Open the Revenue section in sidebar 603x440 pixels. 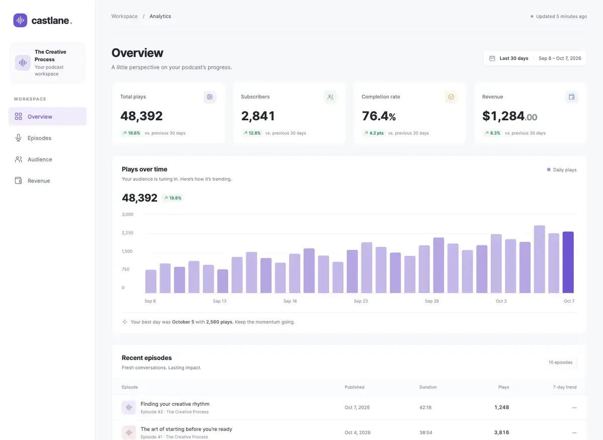48,181
